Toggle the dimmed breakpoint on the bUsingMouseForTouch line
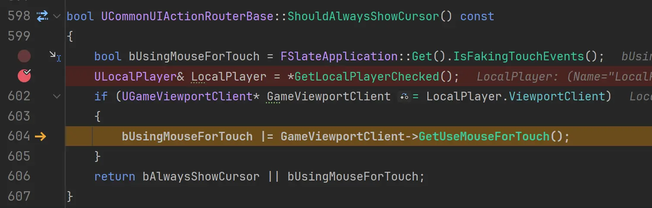This screenshot has height=208, width=652. (x=24, y=56)
